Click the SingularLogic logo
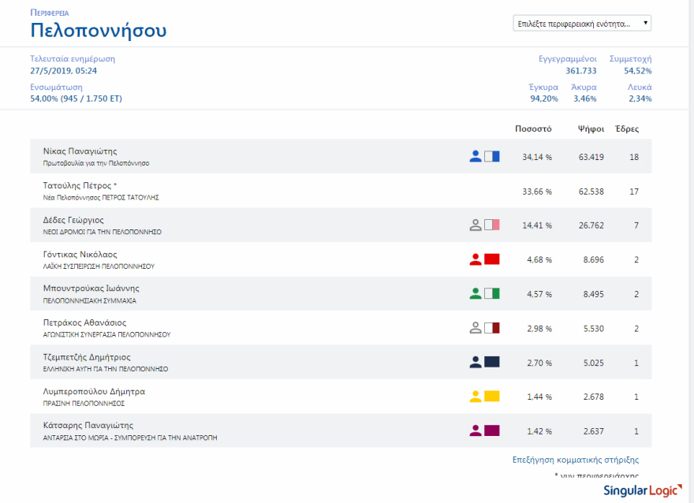694x503 pixels. 643,490
